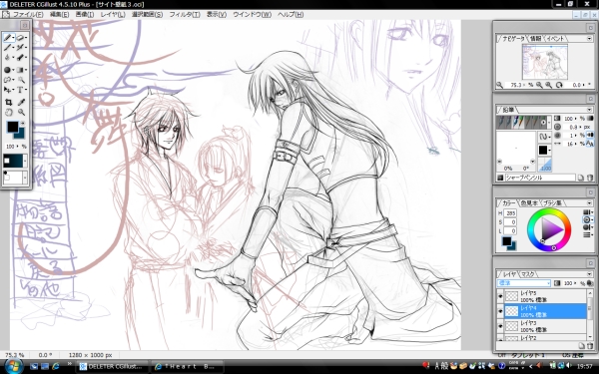Select the pencil tool in toolbox
The height and width of the screenshot is (374, 599).
[8, 38]
